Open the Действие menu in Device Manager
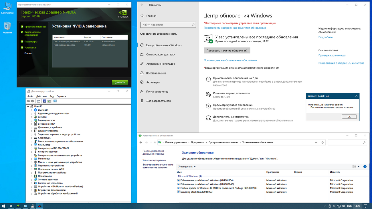The height and width of the screenshot is (209, 372). click(x=41, y=96)
